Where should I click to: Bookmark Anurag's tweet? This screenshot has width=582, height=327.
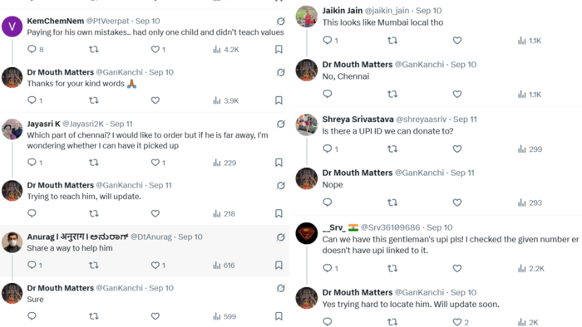tap(279, 265)
